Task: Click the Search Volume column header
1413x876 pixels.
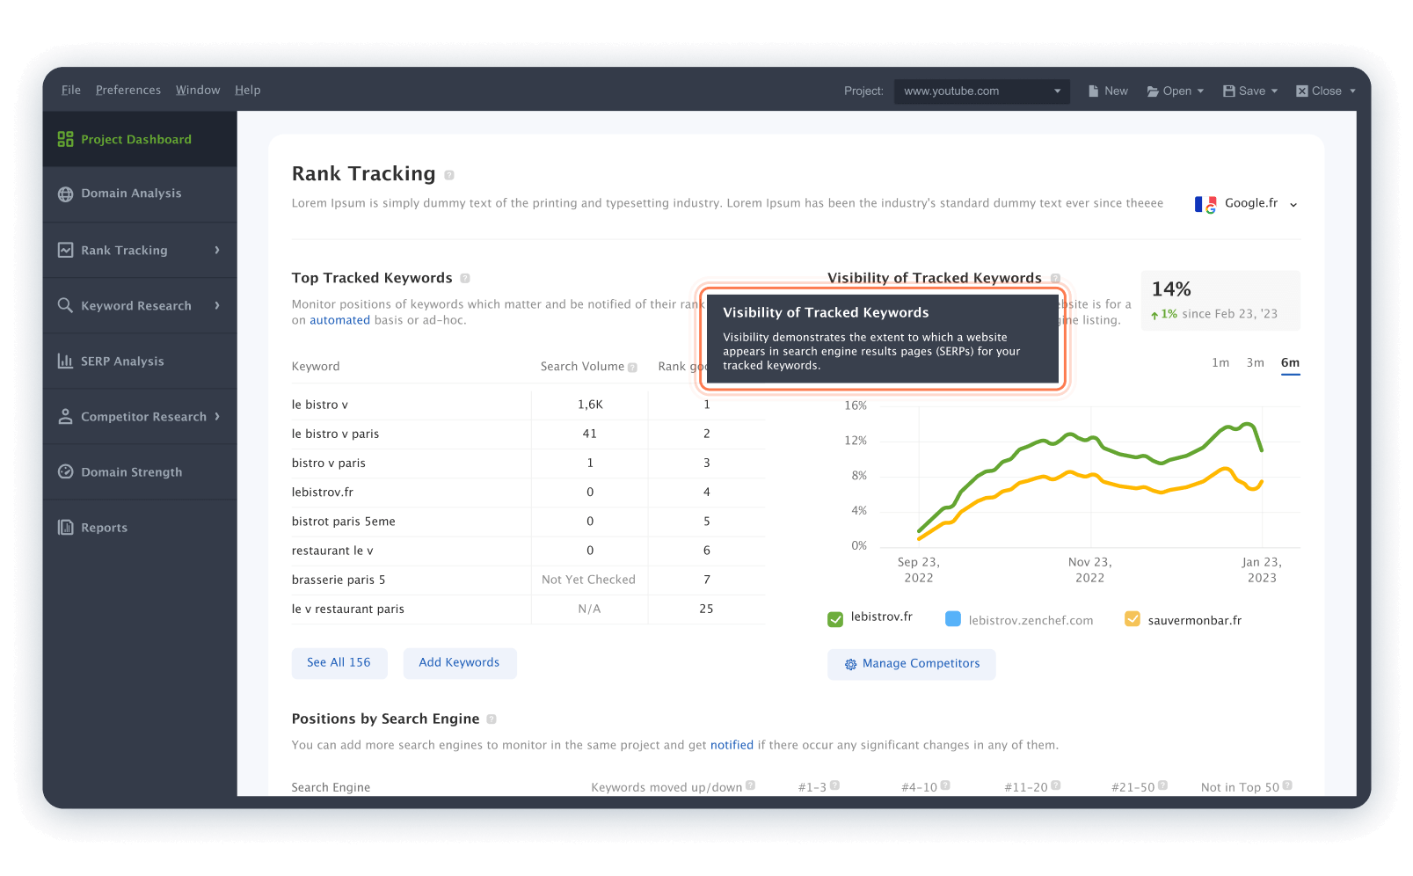Action: [582, 367]
